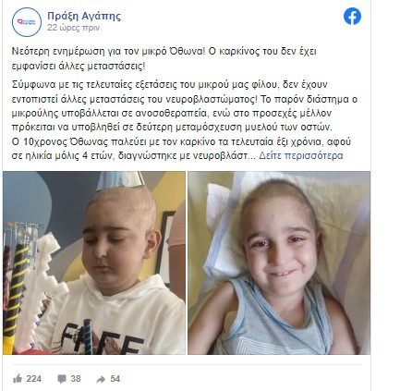Open the Πράξη Αγάπης page name link
Image resolution: width=400 pixels, height=391 pixels.
[84, 16]
